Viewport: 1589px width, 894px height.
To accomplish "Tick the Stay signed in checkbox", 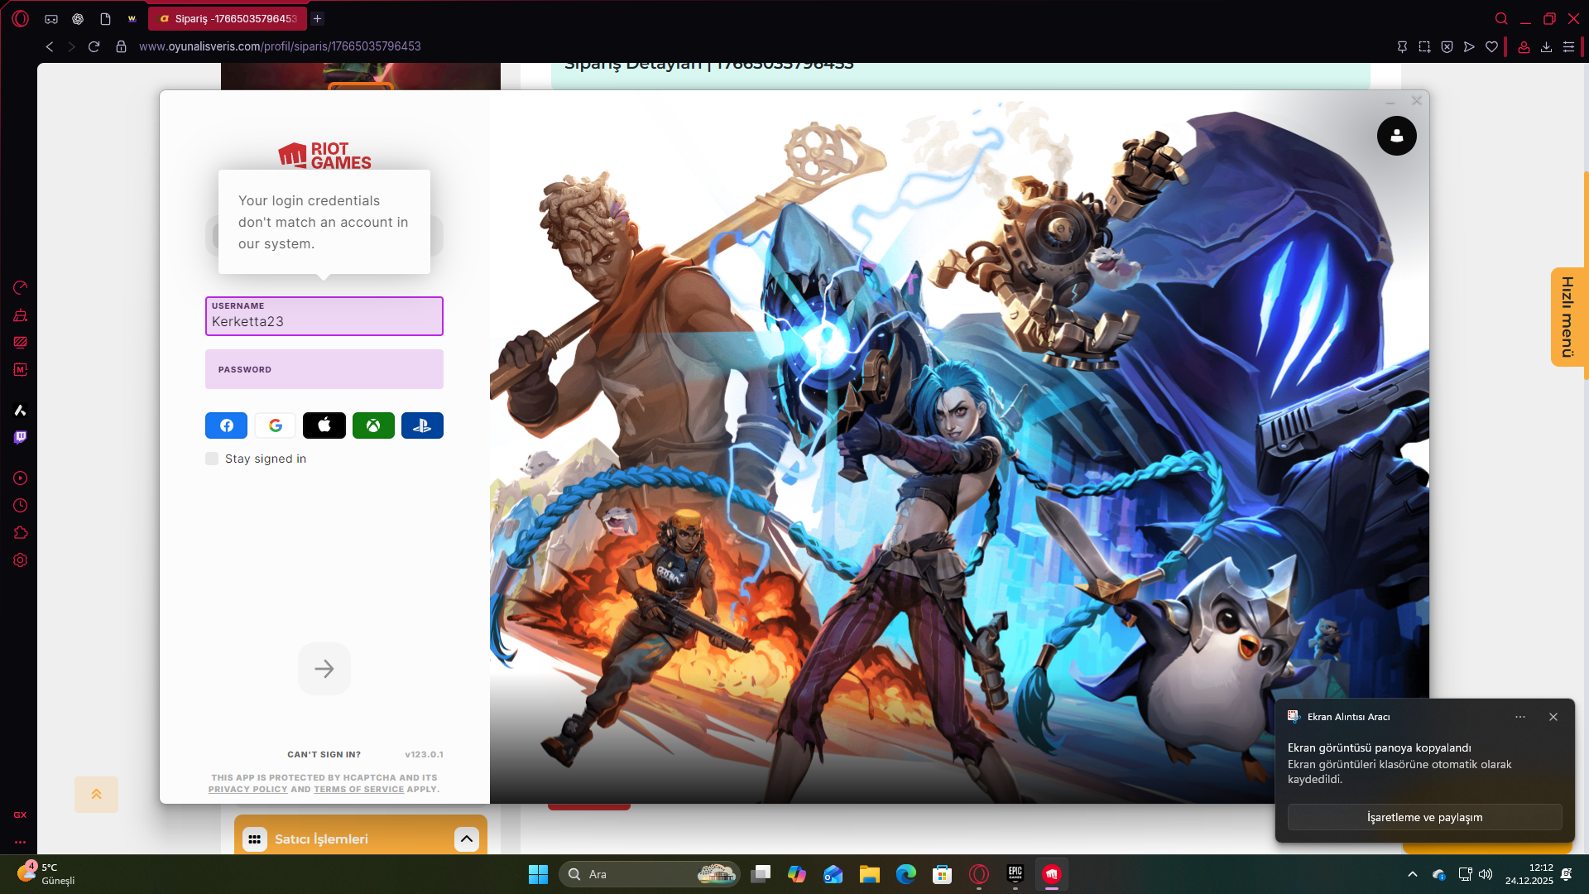I will coord(212,459).
